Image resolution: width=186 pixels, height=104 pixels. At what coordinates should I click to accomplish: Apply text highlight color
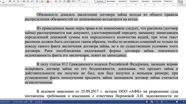[42, 1]
